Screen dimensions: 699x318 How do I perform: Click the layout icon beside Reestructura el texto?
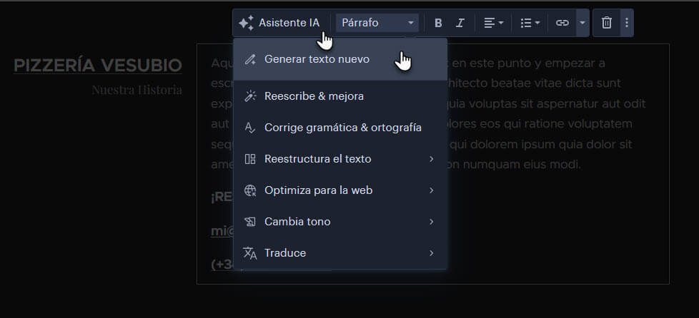coord(250,159)
